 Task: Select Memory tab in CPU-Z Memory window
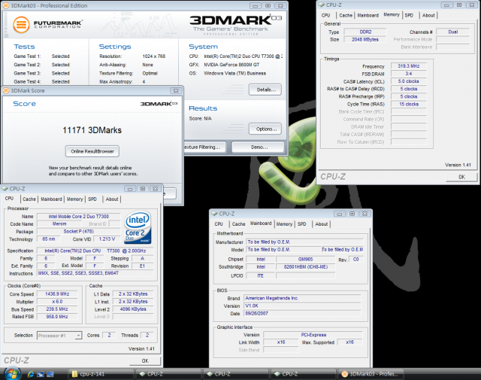pyautogui.click(x=392, y=15)
